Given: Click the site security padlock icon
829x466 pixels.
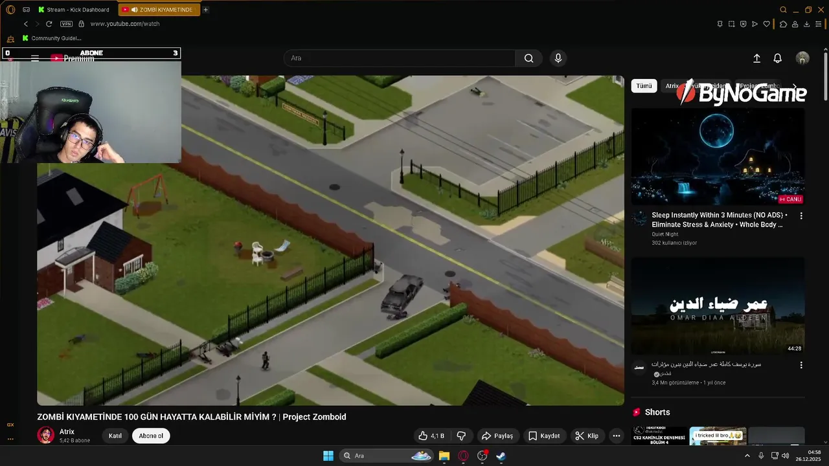Looking at the screenshot, I should 81,24.
